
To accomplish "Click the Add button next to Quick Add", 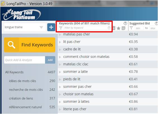I will coord(50,60).
